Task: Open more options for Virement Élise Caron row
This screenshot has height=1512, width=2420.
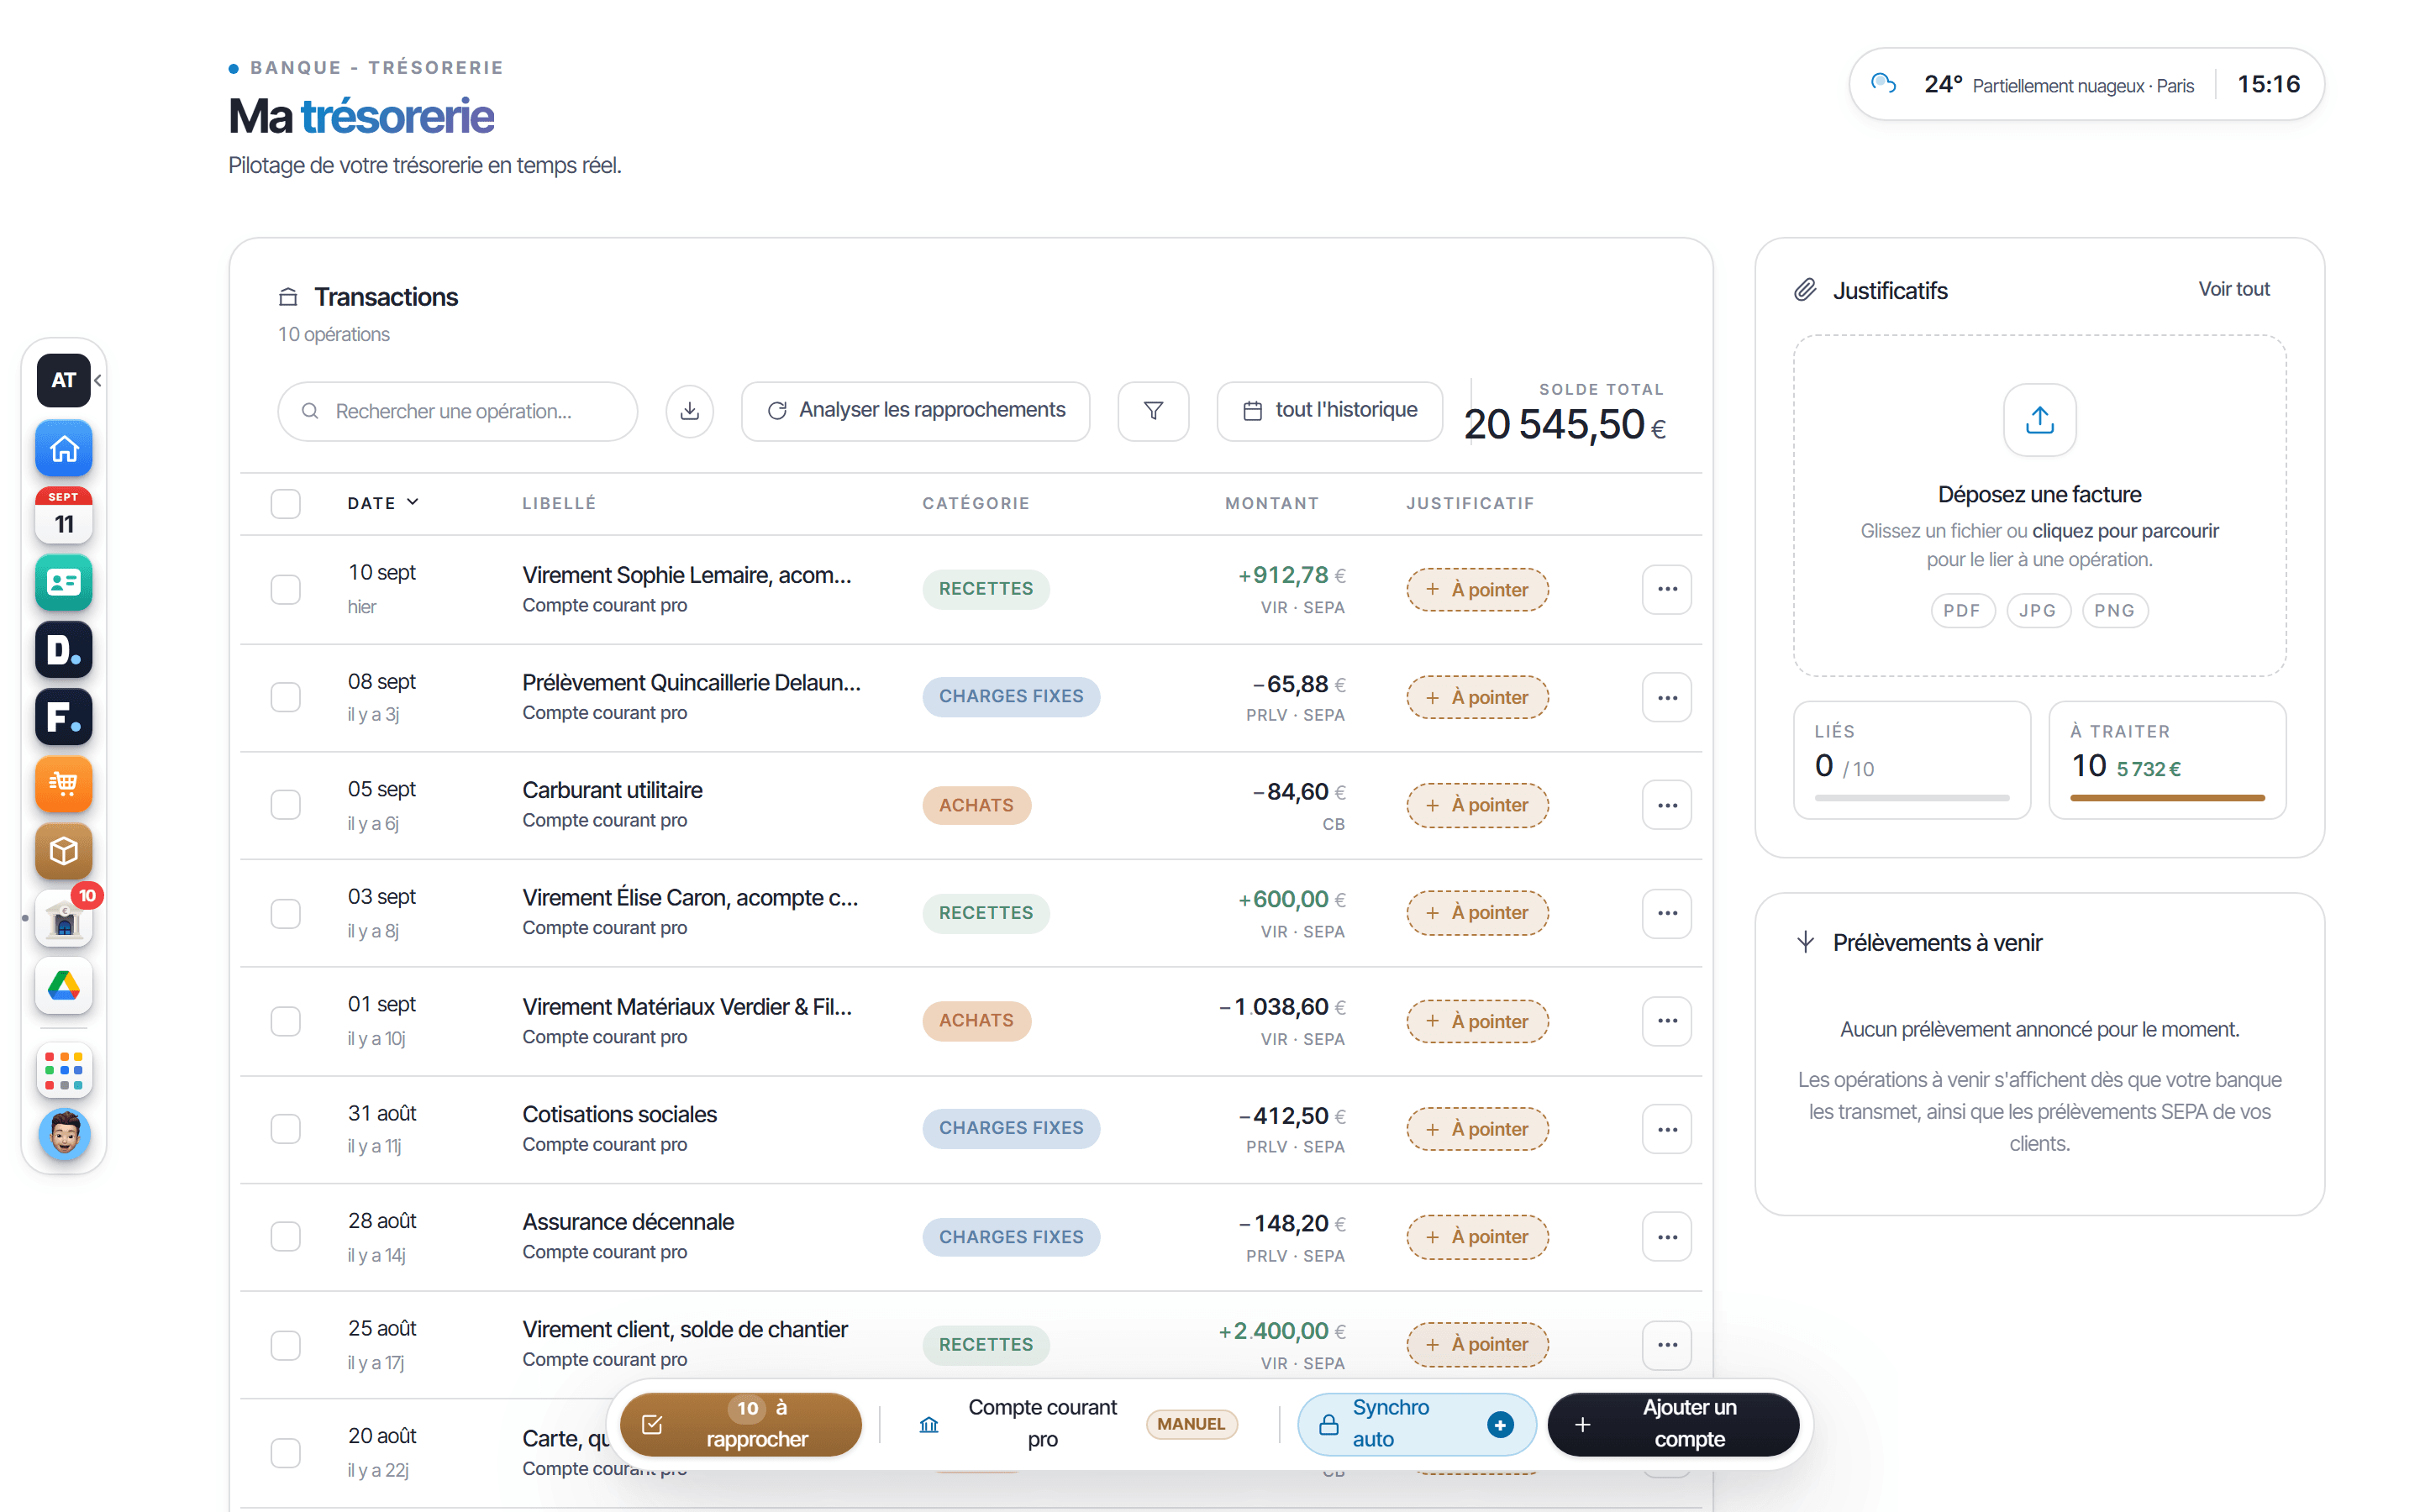Action: click(x=1666, y=913)
